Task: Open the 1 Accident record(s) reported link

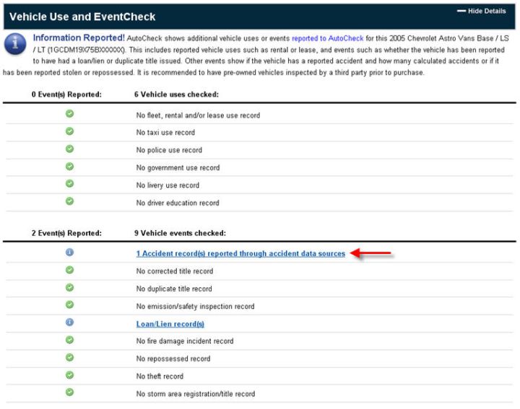Action: (x=240, y=254)
